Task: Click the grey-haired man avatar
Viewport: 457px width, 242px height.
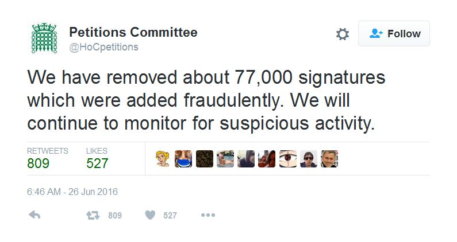Action: pos(329,159)
